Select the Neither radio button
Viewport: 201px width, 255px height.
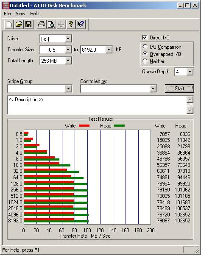click(145, 61)
